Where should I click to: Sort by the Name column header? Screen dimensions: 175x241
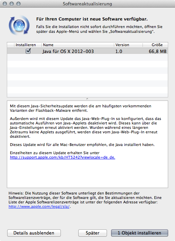[78, 45]
